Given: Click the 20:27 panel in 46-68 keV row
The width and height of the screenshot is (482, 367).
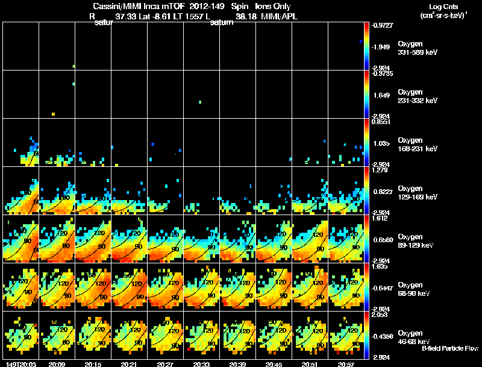Looking at the screenshot, I should 166,335.
